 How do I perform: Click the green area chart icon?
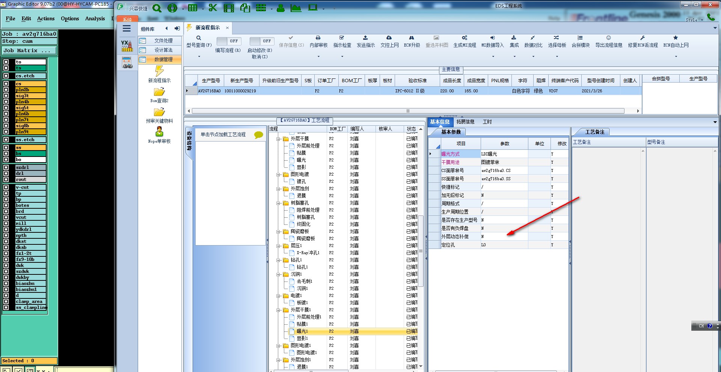click(296, 8)
